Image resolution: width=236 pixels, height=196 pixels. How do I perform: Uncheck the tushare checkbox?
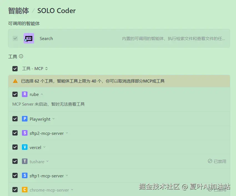tap(15, 161)
